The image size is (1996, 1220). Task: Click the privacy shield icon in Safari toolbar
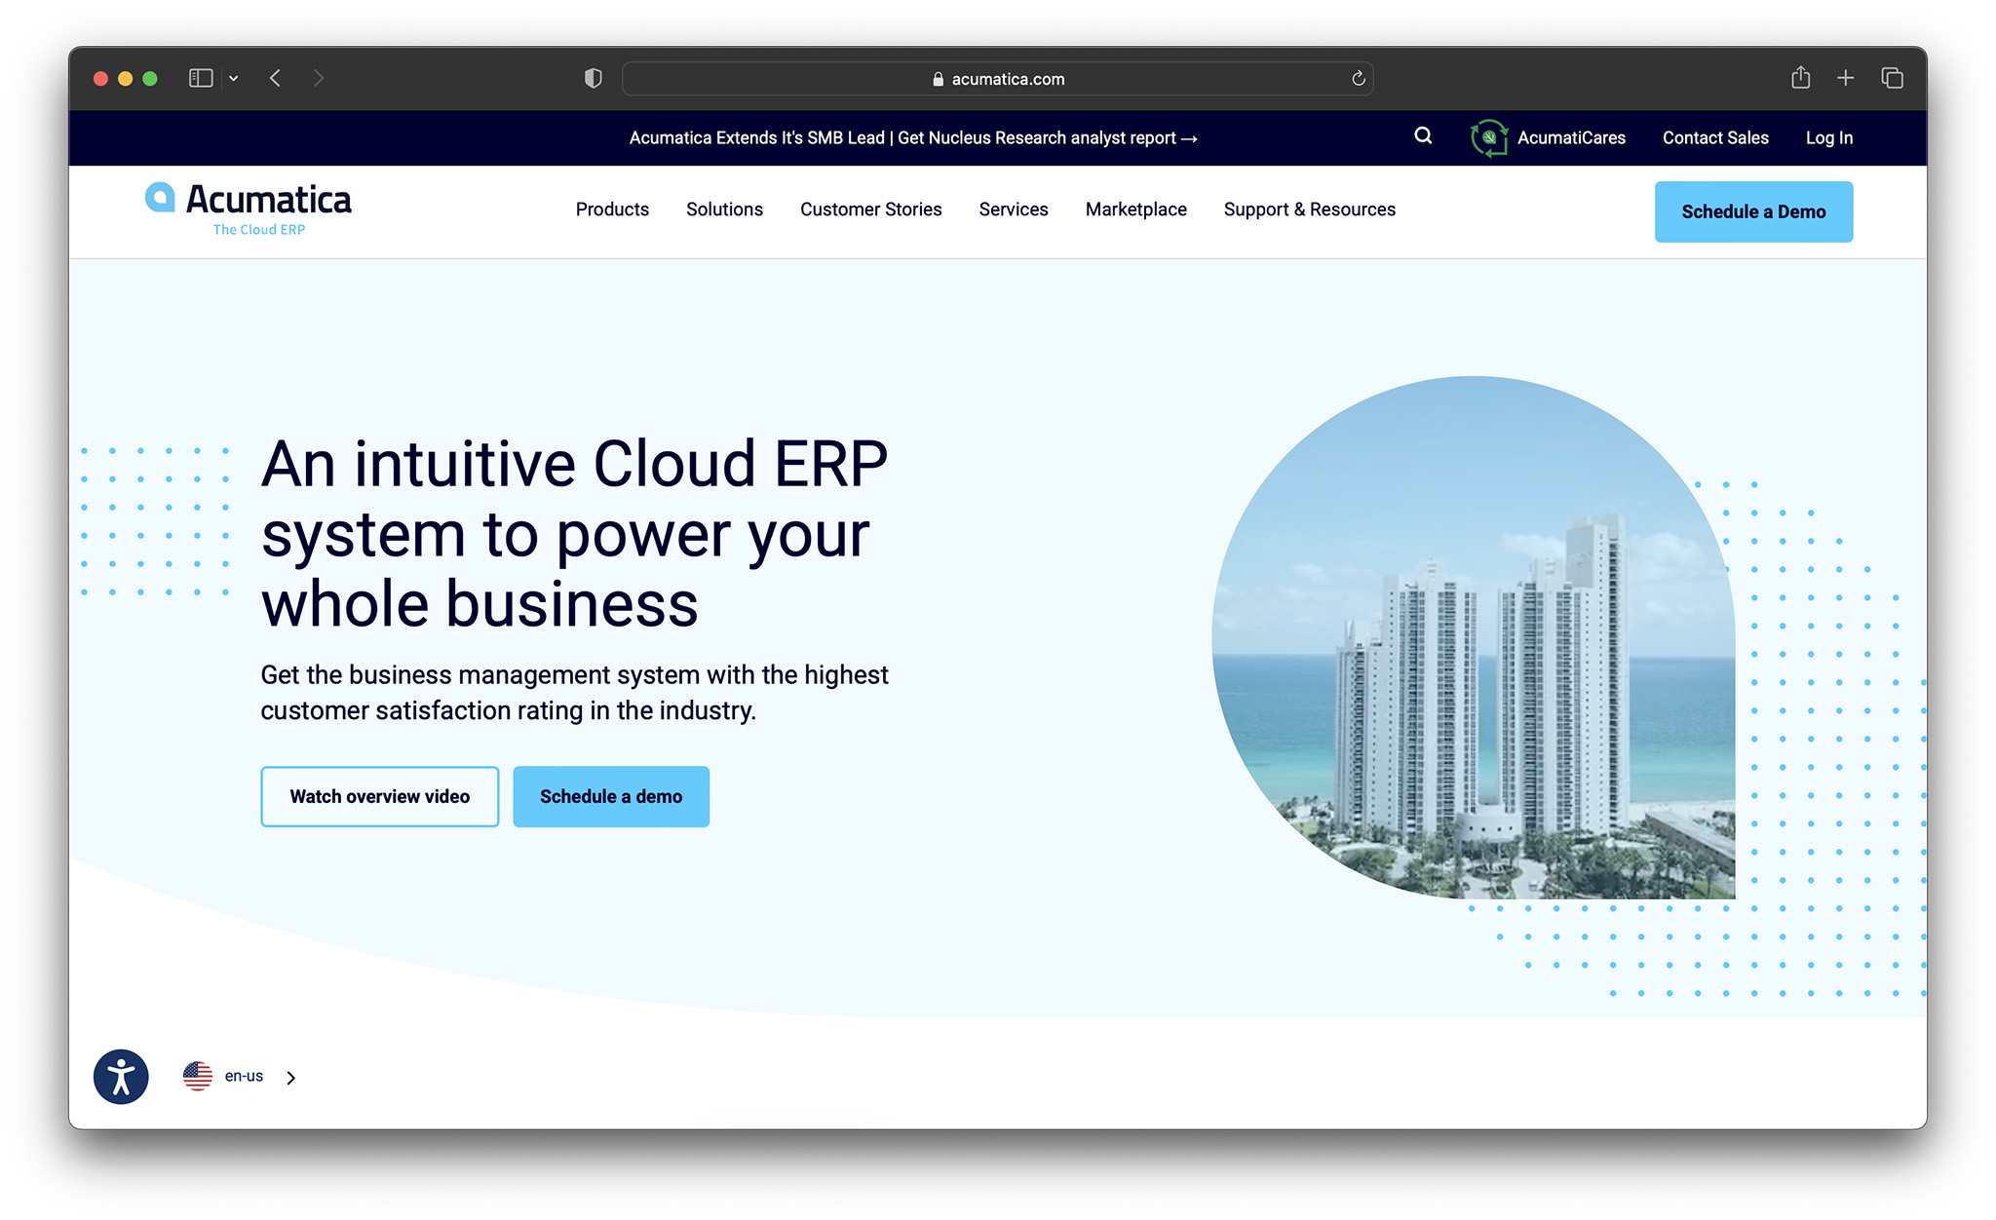[x=593, y=78]
